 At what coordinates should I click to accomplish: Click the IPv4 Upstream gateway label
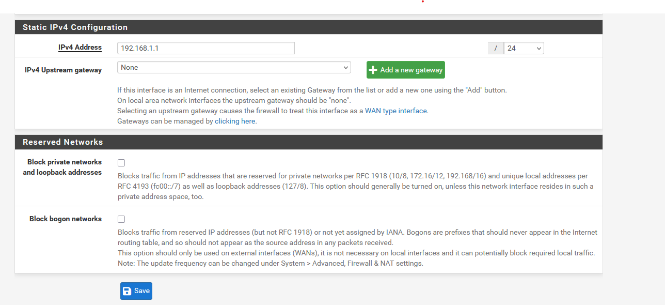(63, 70)
